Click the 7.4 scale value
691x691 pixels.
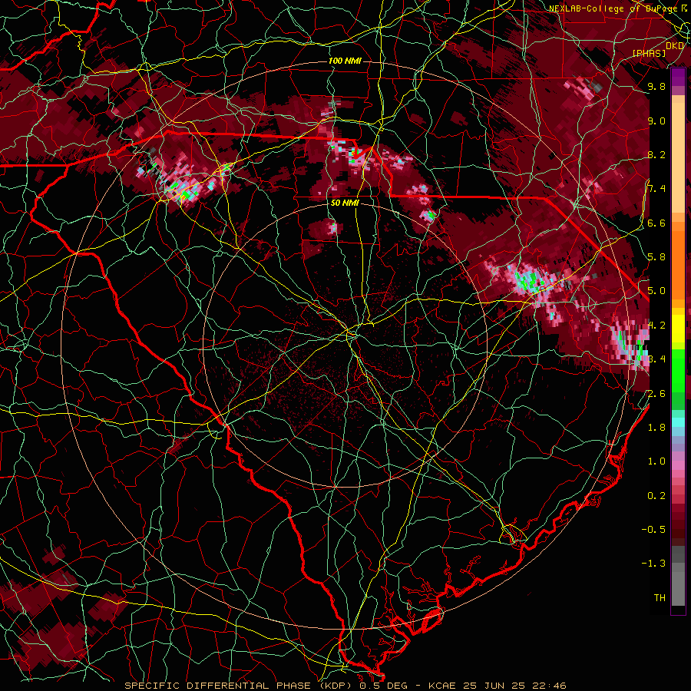(x=656, y=189)
